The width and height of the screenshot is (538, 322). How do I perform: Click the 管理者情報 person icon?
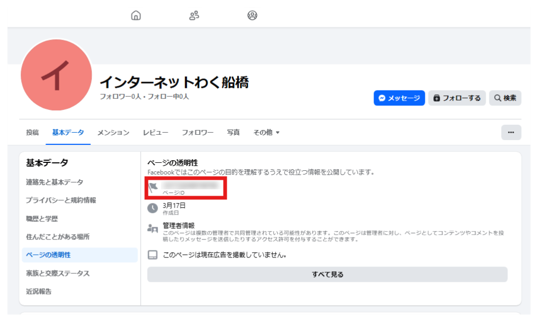coord(153,228)
